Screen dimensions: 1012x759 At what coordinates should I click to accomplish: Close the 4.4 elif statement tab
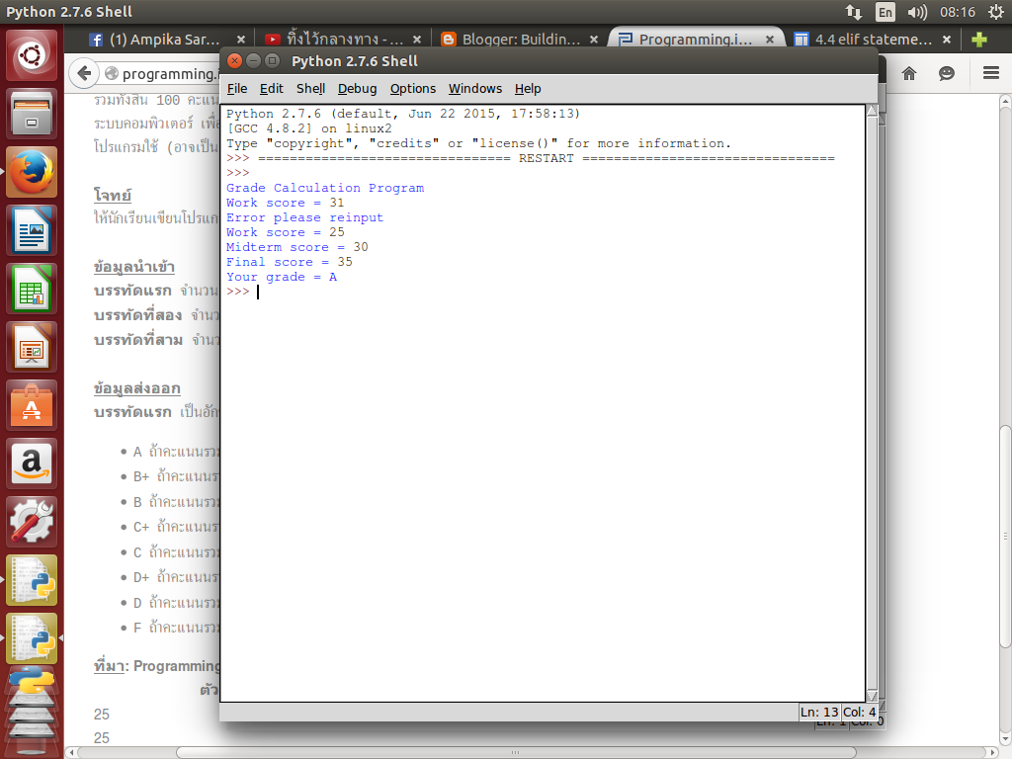947,40
